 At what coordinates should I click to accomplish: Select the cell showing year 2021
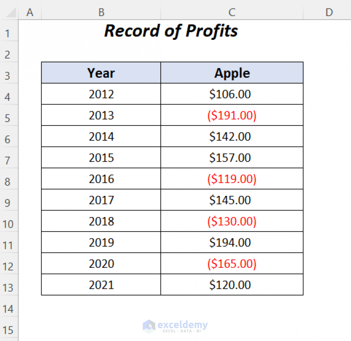(x=101, y=285)
